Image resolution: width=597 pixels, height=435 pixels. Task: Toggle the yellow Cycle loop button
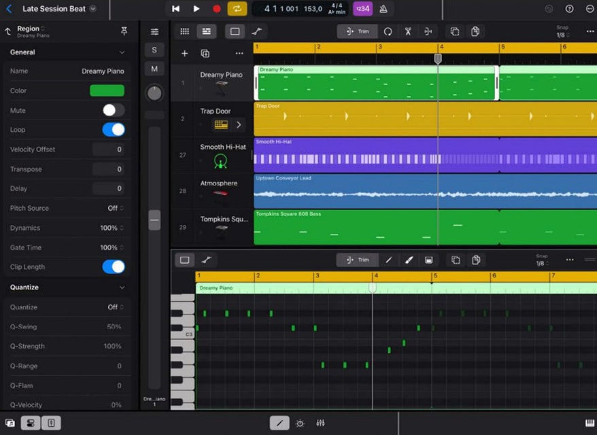tap(237, 9)
